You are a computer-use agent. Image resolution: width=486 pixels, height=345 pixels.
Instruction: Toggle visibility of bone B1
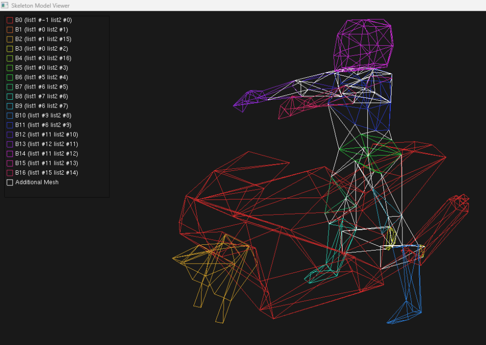pos(10,30)
